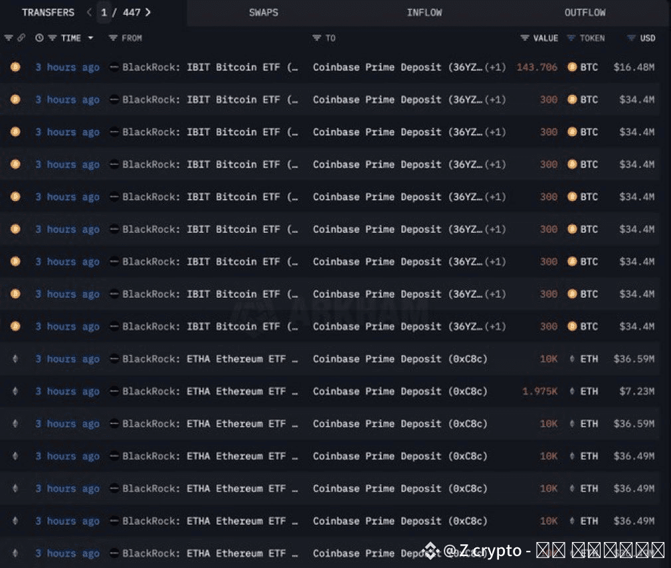The image size is (671, 568).
Task: Switch to the SWAPS tab
Action: pyautogui.click(x=264, y=13)
